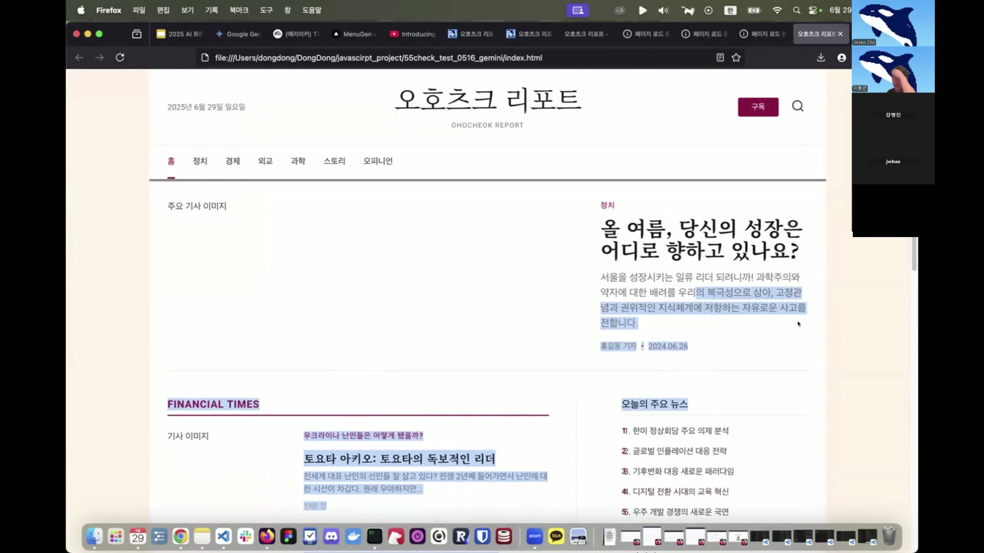This screenshot has width=984, height=553.
Task: Open the 보기 menu in the menu bar
Action: click(188, 10)
